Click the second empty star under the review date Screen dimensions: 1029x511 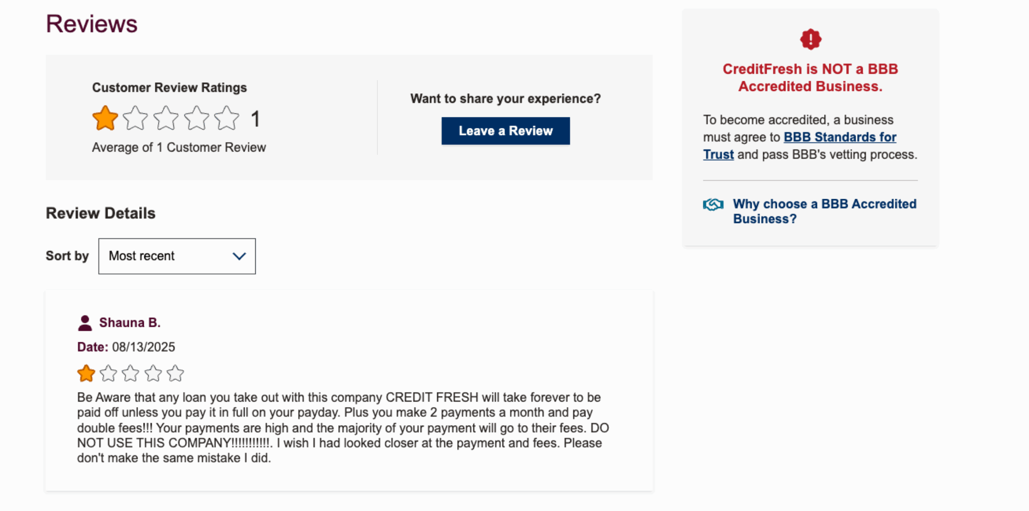(108, 373)
